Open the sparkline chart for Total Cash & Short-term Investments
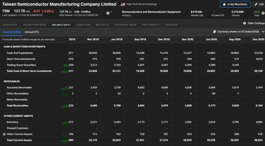The image size is (265, 146). (64, 71)
